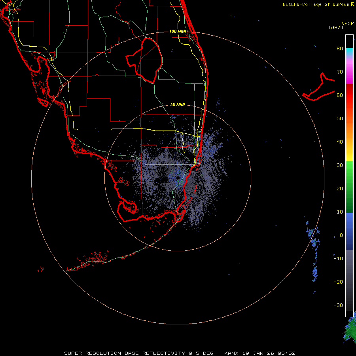Click the Lake Okeechobee outline on the map
356x356 pixels.
tap(144, 60)
